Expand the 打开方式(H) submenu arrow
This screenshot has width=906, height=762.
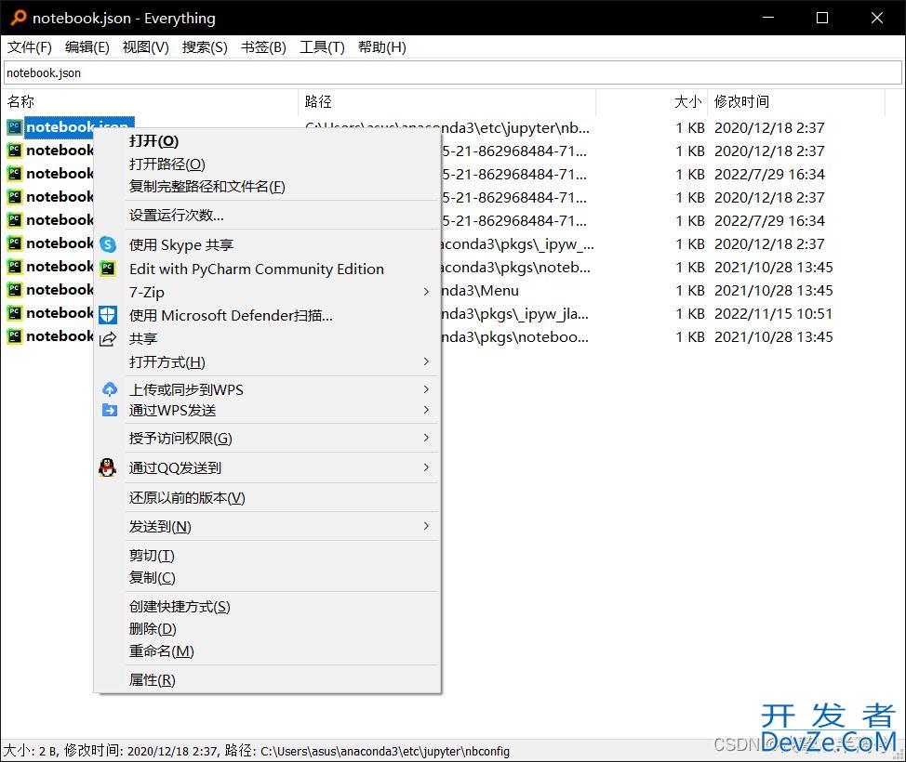[x=426, y=362]
